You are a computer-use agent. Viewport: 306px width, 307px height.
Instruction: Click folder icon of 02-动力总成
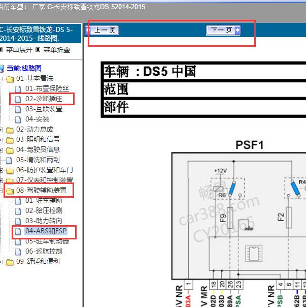[x=10, y=130]
